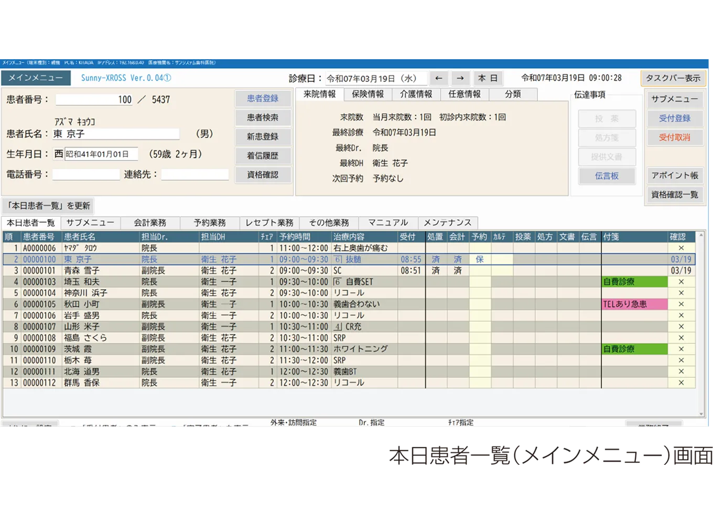Select patient row 青森 雪子

coord(349,270)
